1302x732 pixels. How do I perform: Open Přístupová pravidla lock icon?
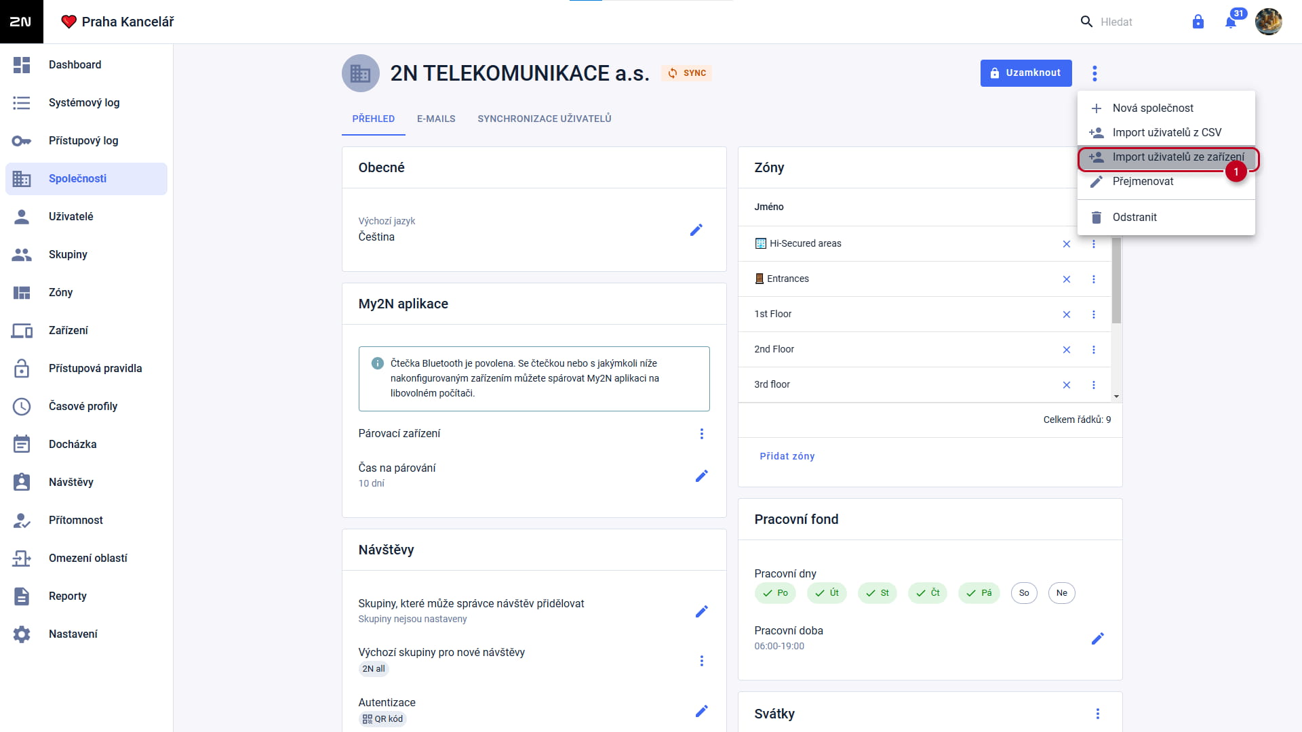[22, 369]
